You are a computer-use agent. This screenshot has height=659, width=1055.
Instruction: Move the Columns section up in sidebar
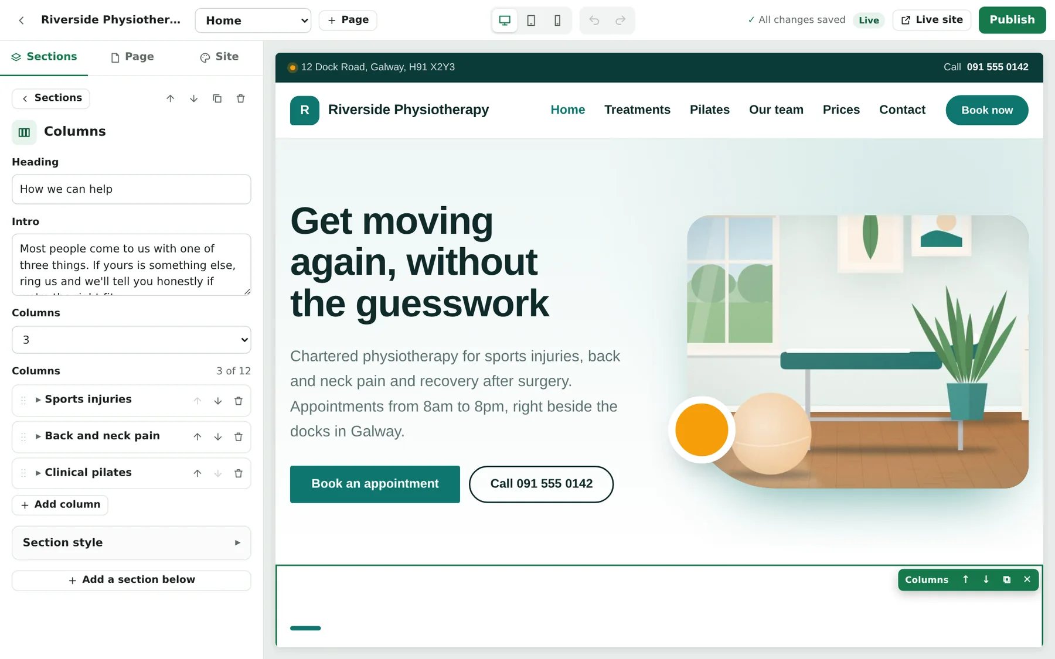(x=171, y=98)
